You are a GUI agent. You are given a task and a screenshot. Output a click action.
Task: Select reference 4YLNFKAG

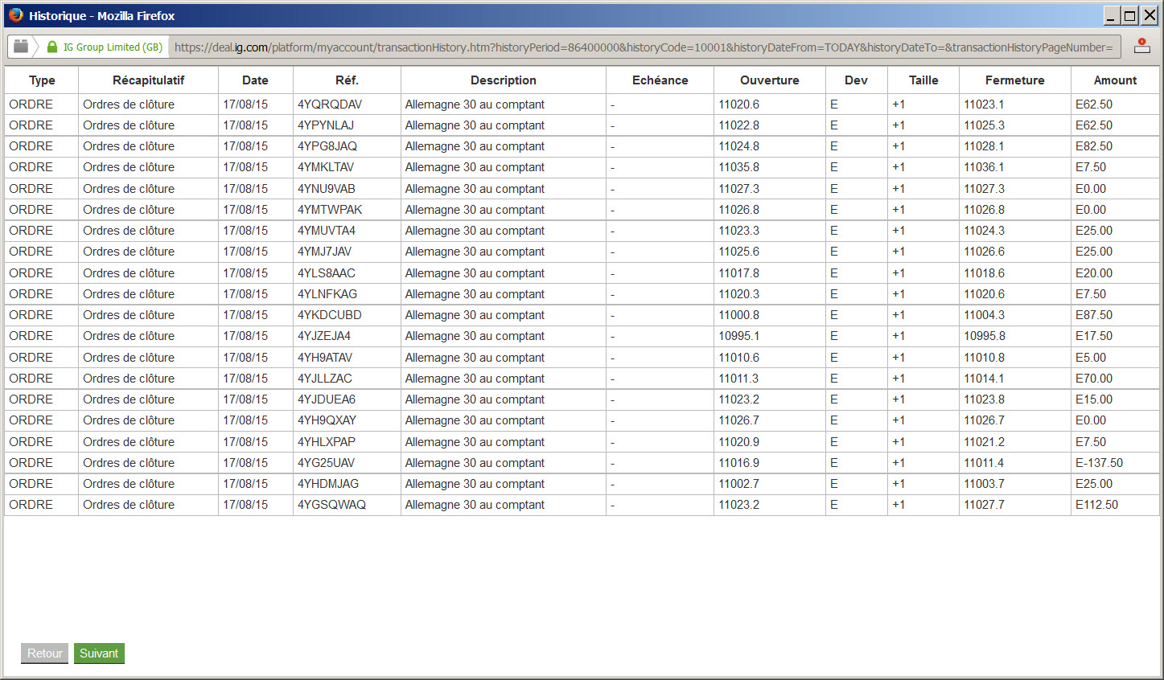(327, 294)
